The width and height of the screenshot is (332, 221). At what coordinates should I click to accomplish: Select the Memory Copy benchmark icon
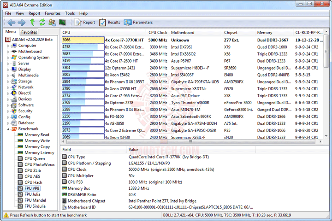[20, 146]
